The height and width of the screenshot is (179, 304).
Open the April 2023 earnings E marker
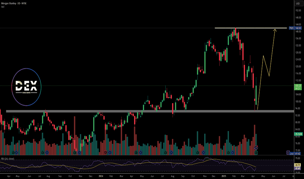[13, 153]
